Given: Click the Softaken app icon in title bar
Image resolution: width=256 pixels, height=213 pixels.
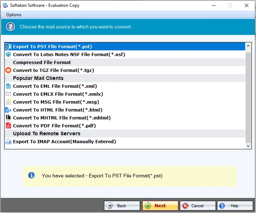Looking at the screenshot, I should click(x=5, y=5).
